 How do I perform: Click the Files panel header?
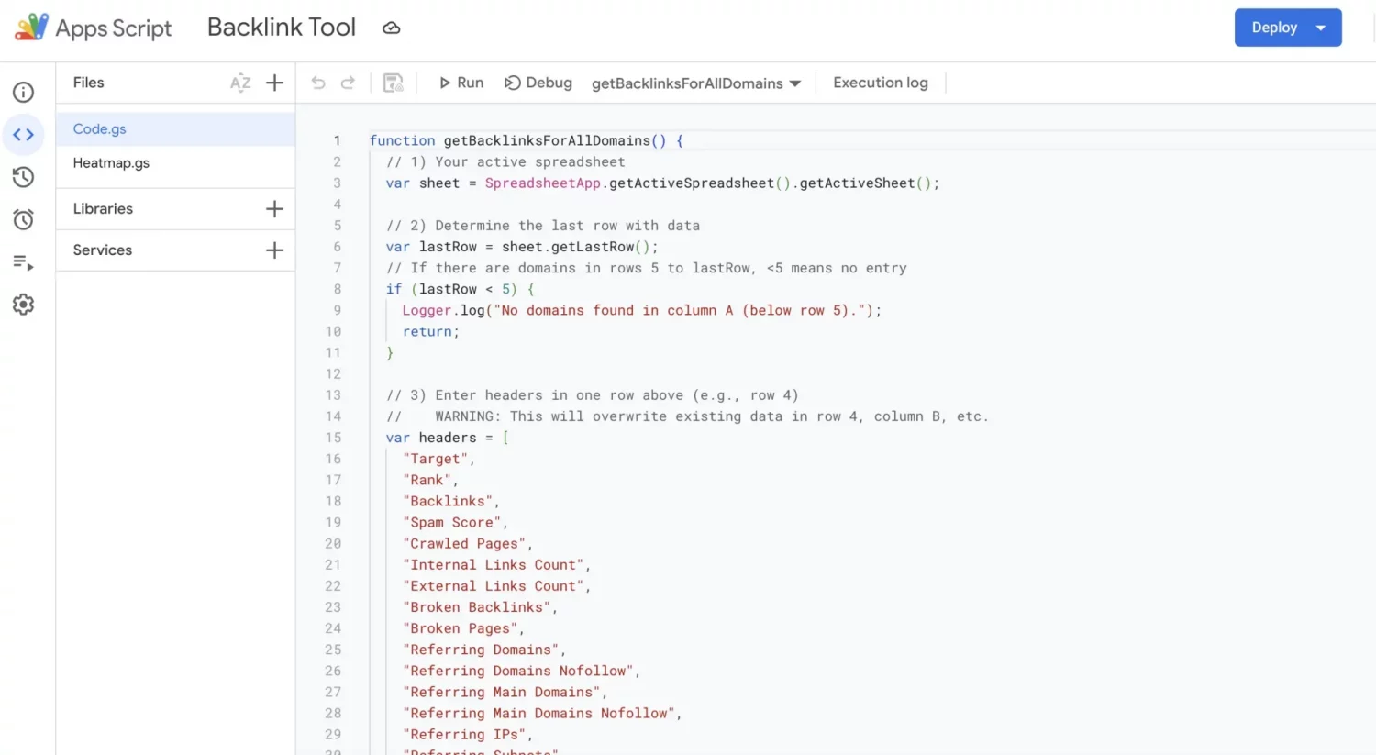[89, 83]
